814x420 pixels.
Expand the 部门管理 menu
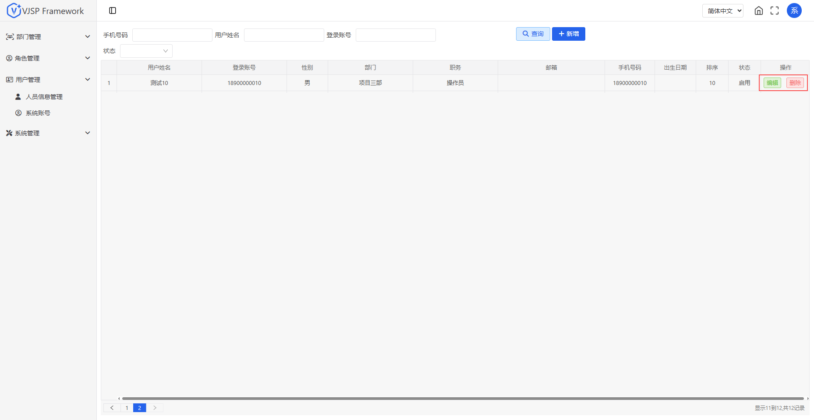pos(48,37)
